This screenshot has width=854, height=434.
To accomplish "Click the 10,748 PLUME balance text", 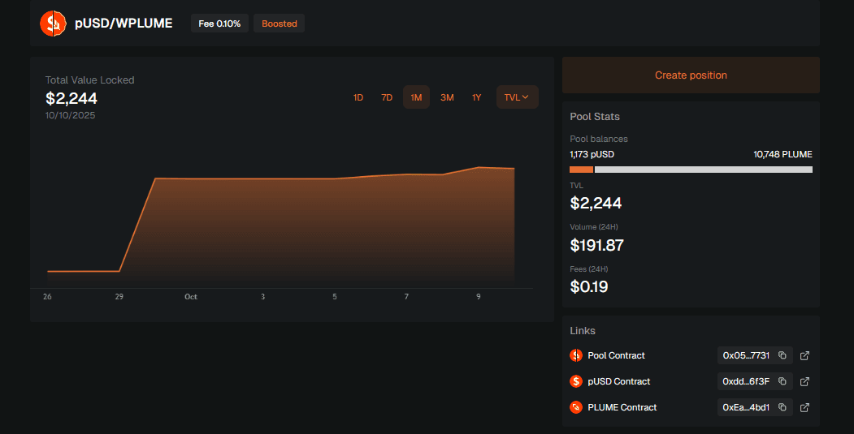I will click(x=782, y=154).
